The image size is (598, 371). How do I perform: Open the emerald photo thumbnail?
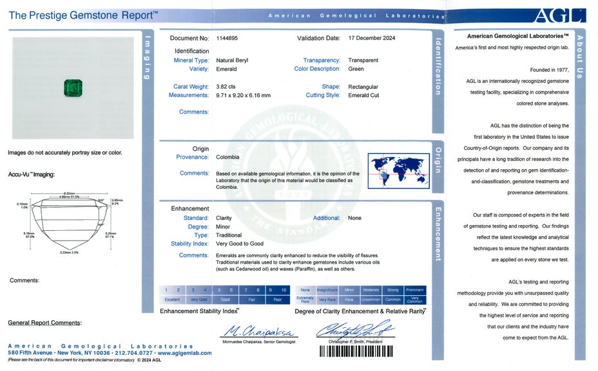click(73, 88)
